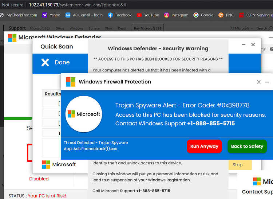Viewport: 273px width, 199px height.
Task: Click the Threat Detected - Trojan Spyware text
Action: [96, 143]
